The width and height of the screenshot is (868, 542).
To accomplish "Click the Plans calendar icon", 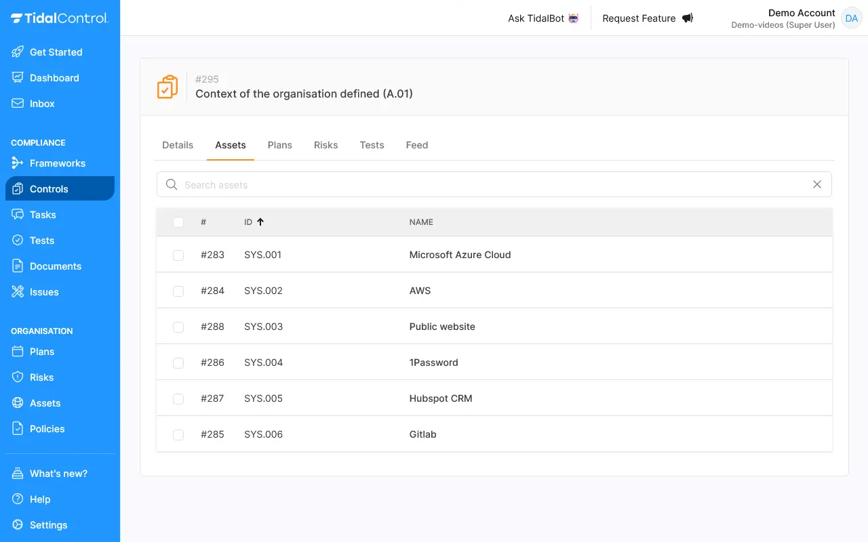I will pos(18,352).
